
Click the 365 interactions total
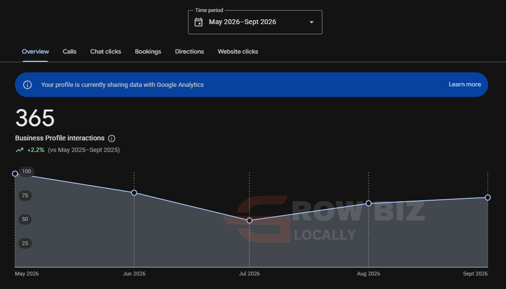(35, 118)
